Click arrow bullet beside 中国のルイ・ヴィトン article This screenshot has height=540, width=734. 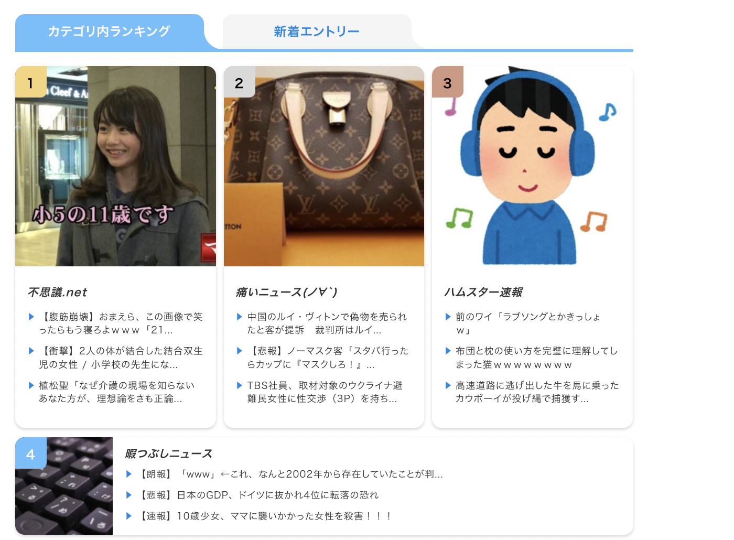coord(240,317)
